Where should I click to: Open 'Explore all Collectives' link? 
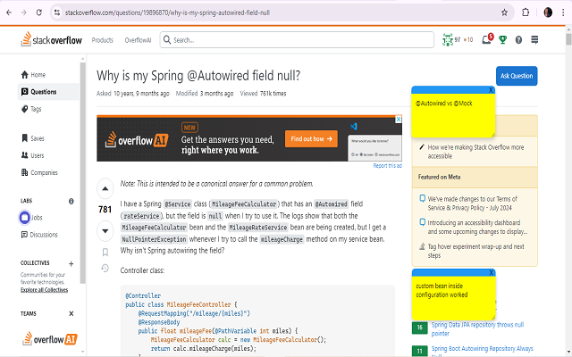coord(44,289)
